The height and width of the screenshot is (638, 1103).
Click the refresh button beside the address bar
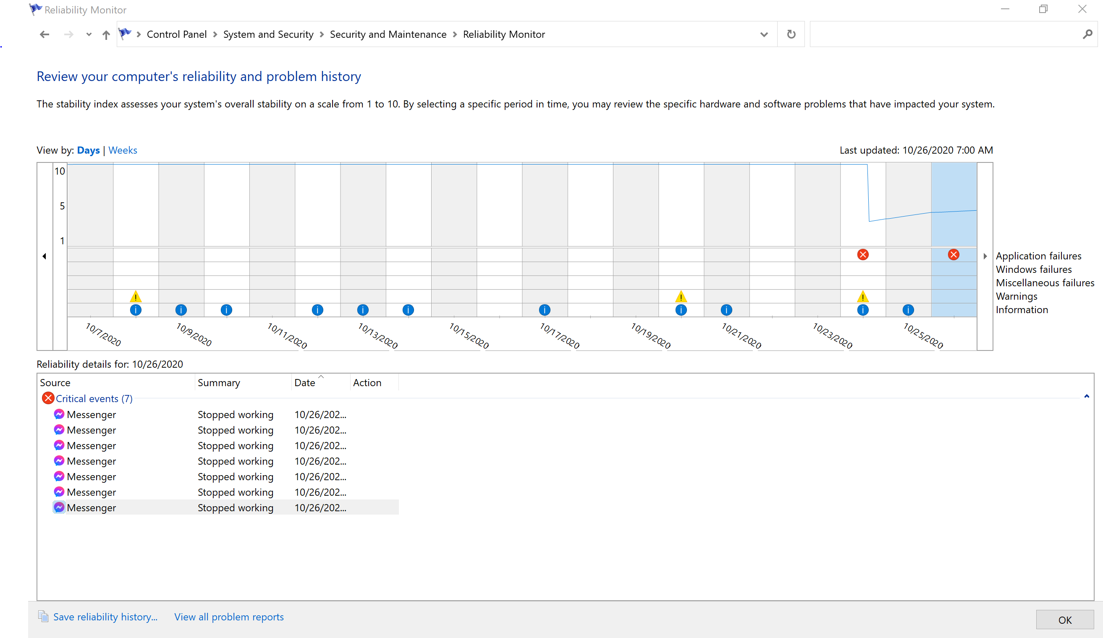click(x=791, y=34)
